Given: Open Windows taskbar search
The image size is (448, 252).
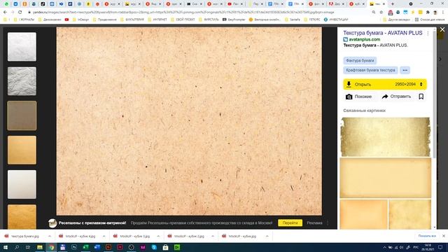Looking at the screenshot, I should tap(17, 247).
